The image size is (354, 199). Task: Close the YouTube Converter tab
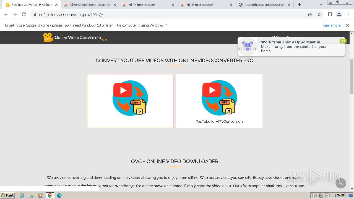tap(56, 5)
